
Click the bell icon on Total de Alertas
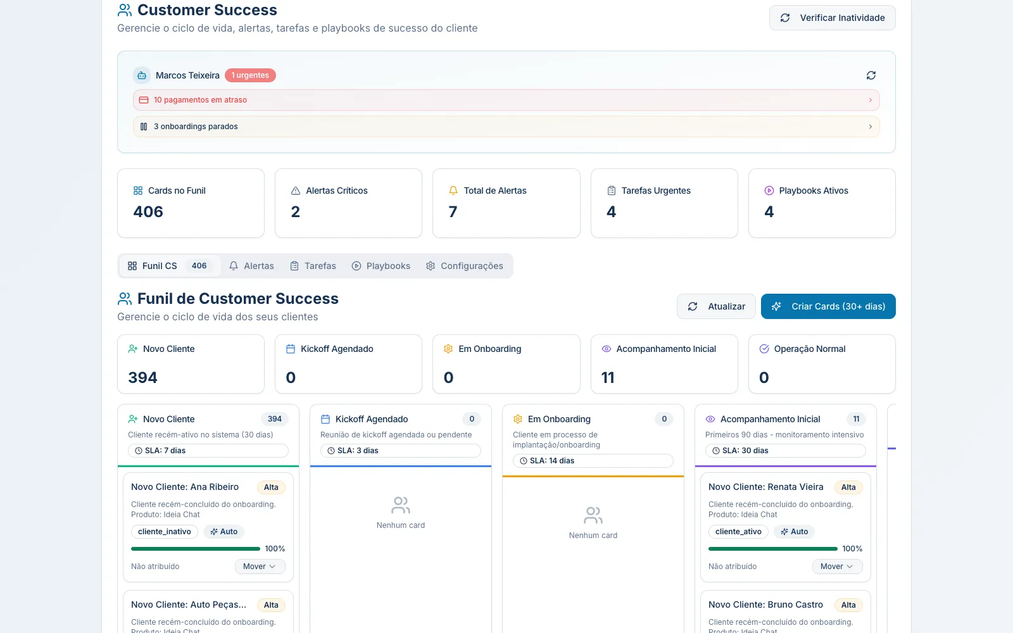[x=453, y=191]
